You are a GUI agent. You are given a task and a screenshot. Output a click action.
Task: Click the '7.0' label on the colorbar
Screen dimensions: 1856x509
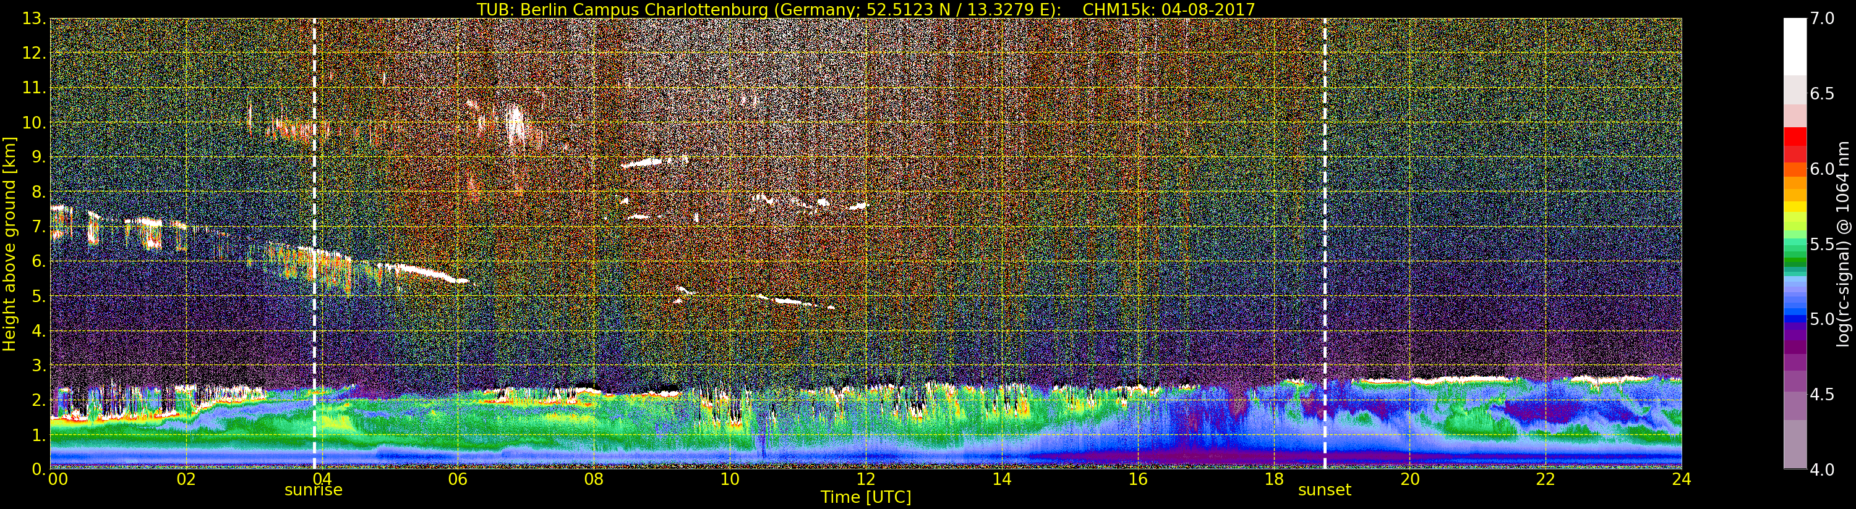pyautogui.click(x=1822, y=19)
